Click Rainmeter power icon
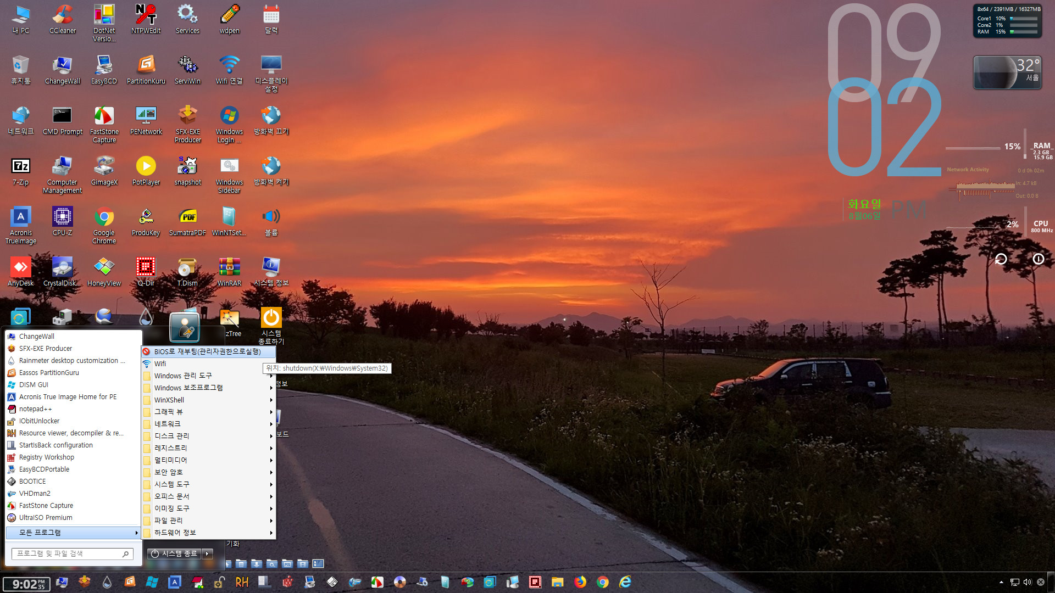The width and height of the screenshot is (1055, 593). pyautogui.click(x=1038, y=259)
